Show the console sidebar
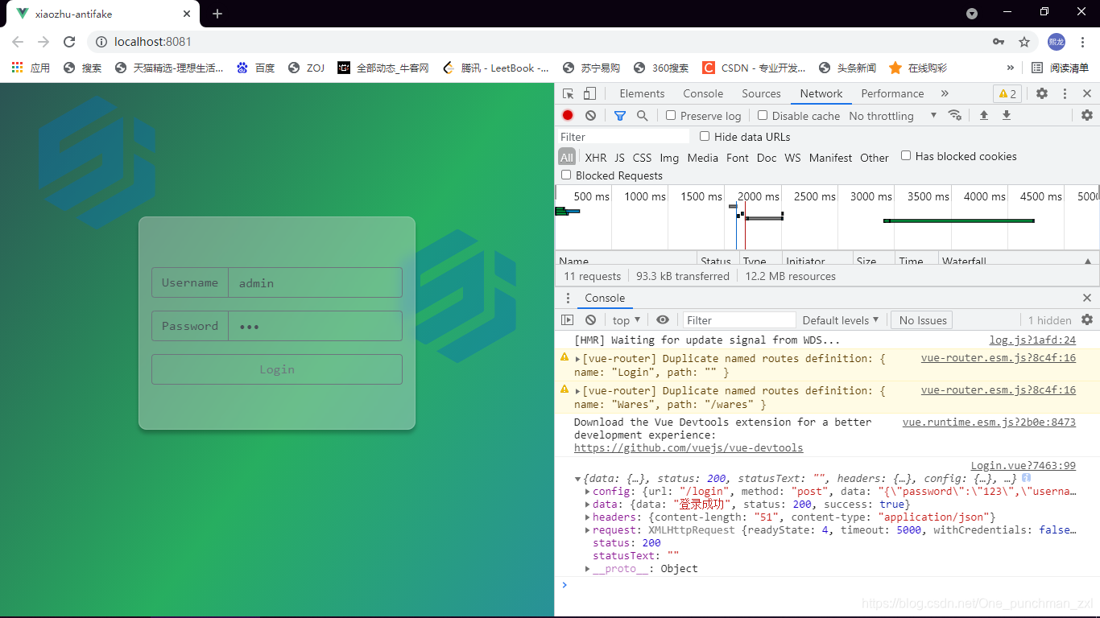This screenshot has width=1100, height=618. [568, 319]
